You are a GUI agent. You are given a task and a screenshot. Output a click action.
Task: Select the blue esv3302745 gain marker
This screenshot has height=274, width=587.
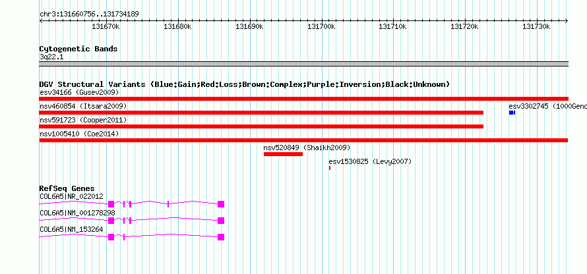tap(512, 113)
